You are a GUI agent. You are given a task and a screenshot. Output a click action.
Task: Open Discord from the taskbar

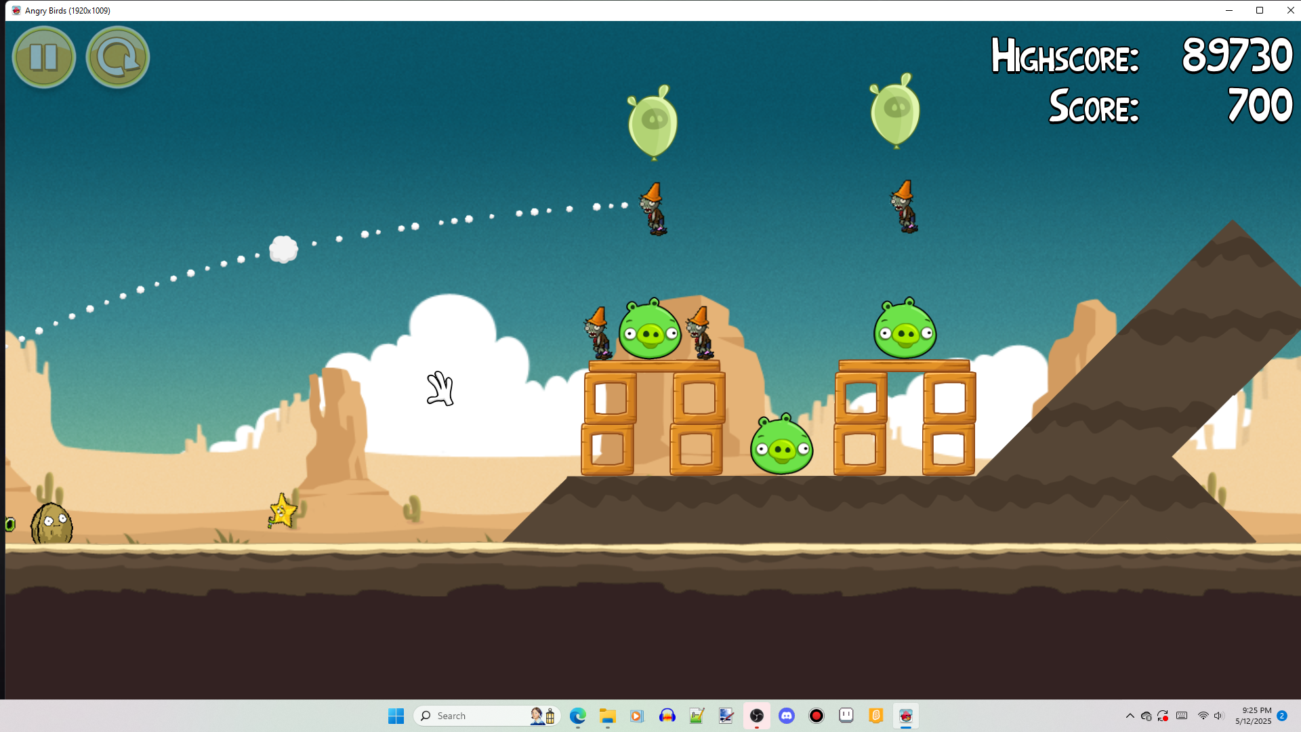(787, 716)
